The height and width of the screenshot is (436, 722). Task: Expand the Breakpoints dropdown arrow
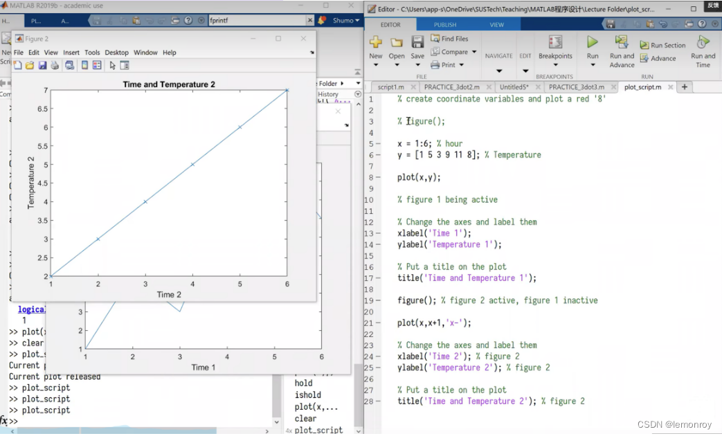coord(556,65)
